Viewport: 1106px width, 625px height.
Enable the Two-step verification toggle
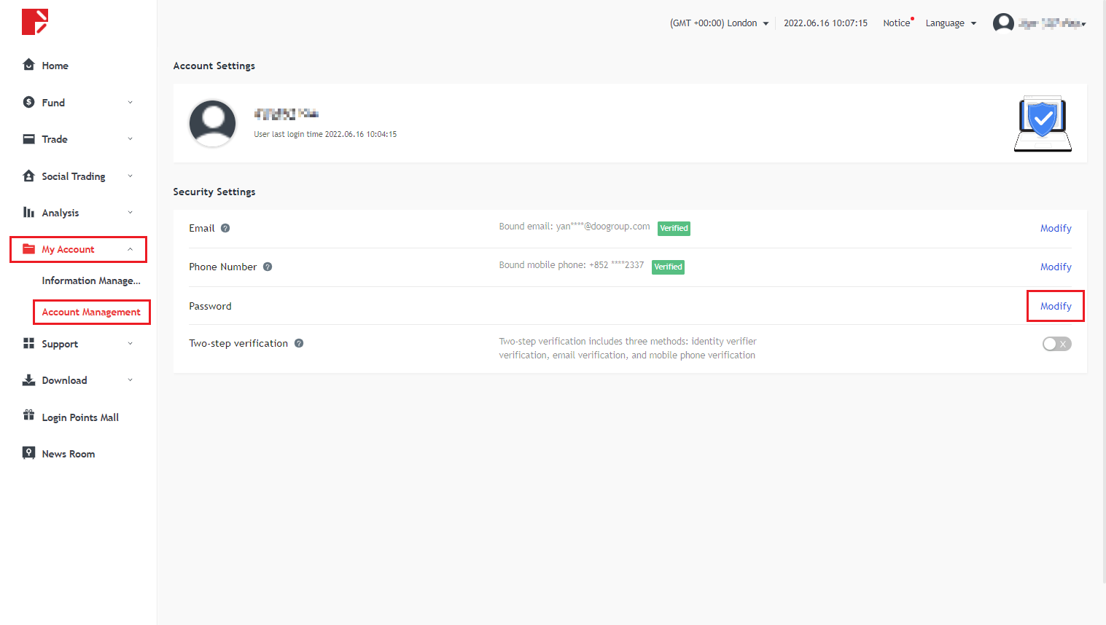click(x=1056, y=344)
